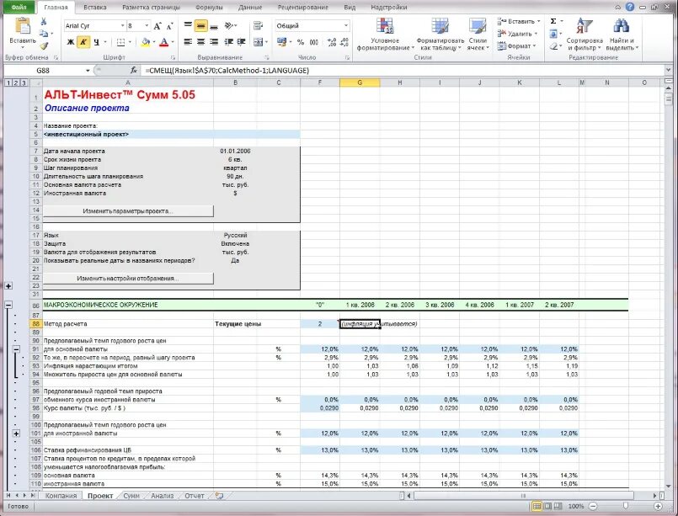This screenshot has height=516, width=678.
Task: Apply red font color A icon
Action: (x=164, y=42)
